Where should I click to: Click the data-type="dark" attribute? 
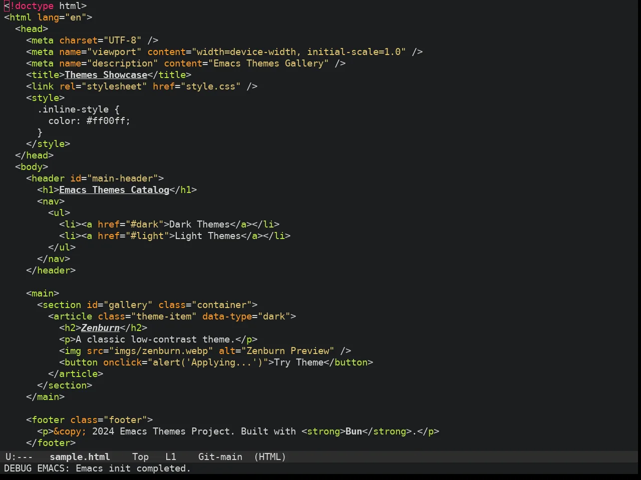246,316
